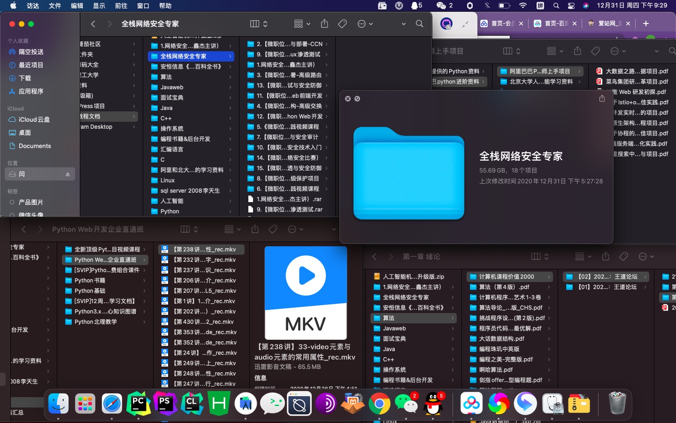Open PyCharm from the Dock

coord(138,403)
